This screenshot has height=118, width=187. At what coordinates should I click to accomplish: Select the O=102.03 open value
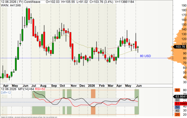(x=53, y=2)
